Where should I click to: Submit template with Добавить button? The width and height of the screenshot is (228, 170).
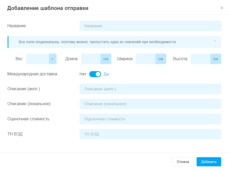click(x=209, y=162)
